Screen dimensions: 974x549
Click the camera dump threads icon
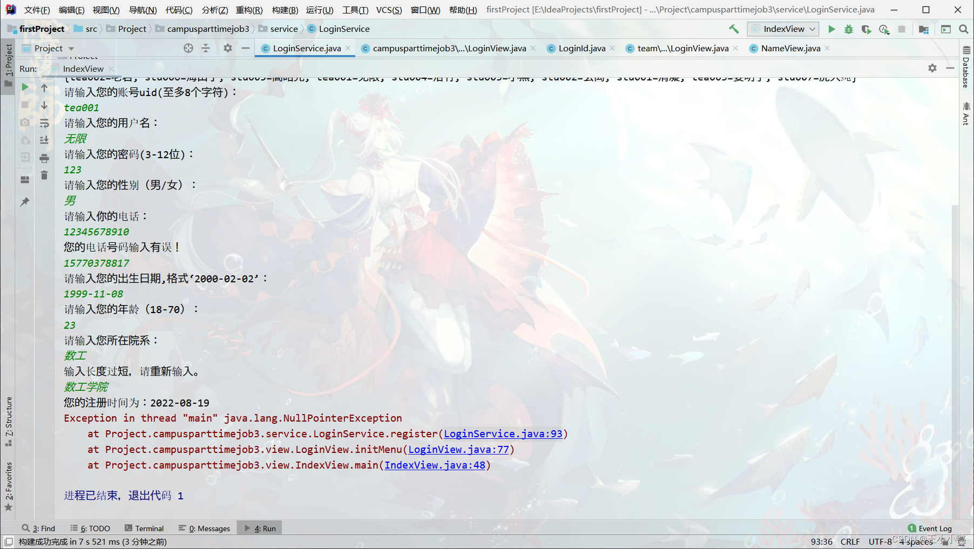pos(25,123)
